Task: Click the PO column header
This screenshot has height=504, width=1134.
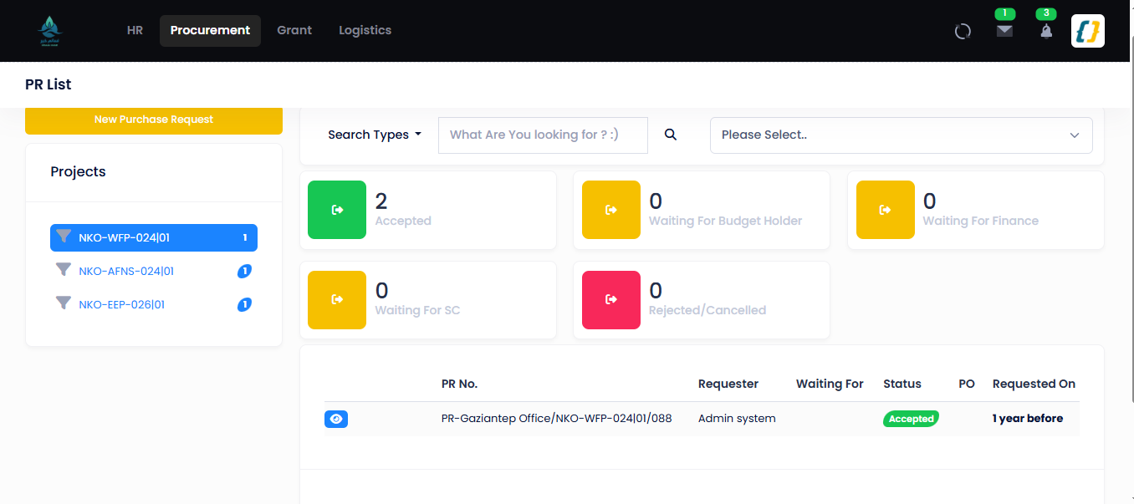Action: point(967,384)
